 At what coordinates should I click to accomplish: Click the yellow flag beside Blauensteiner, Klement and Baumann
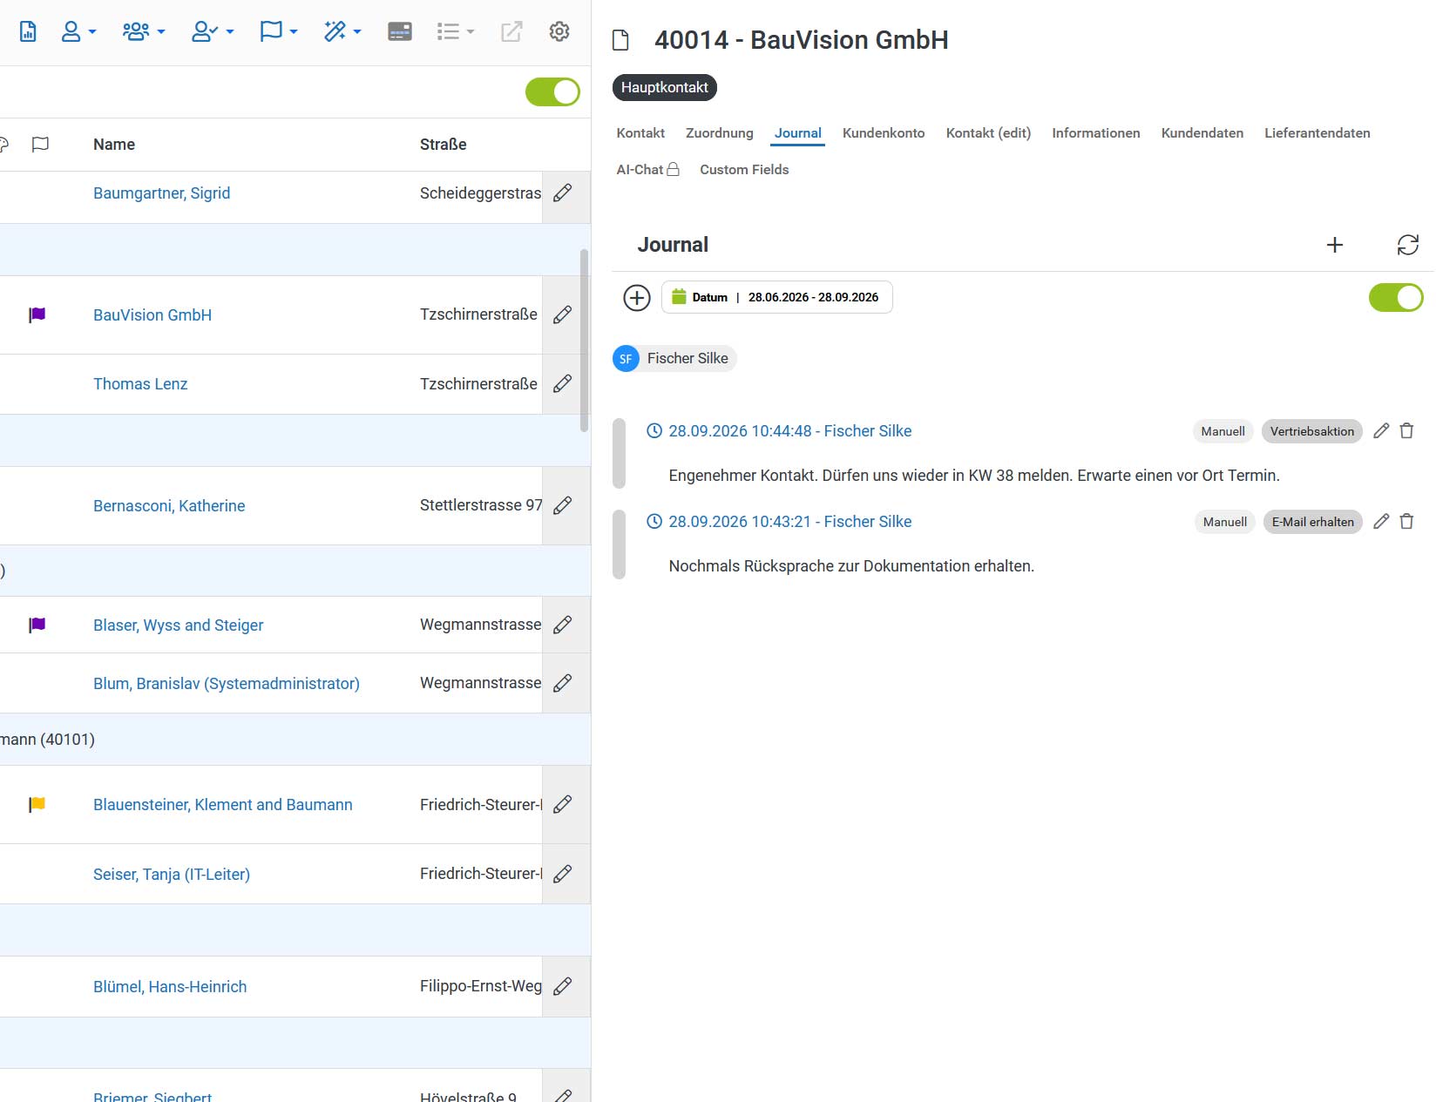tap(37, 804)
